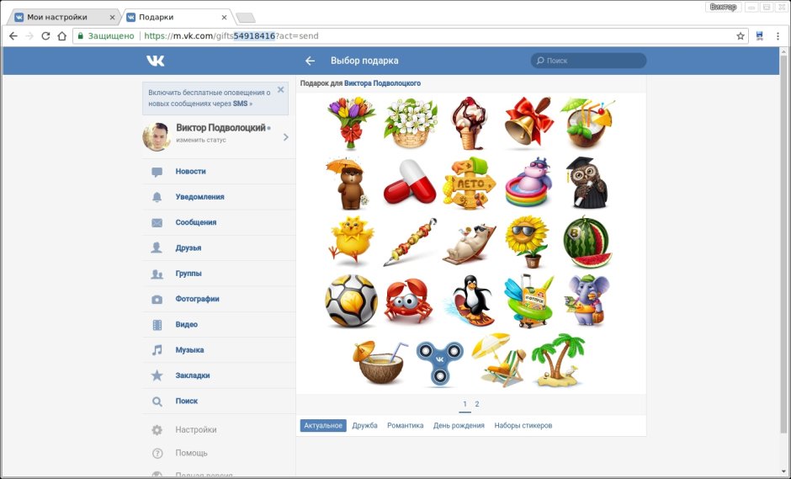Open recipient link Виктора Подволоцкого
Screen dimensions: 791x479
[x=382, y=83]
